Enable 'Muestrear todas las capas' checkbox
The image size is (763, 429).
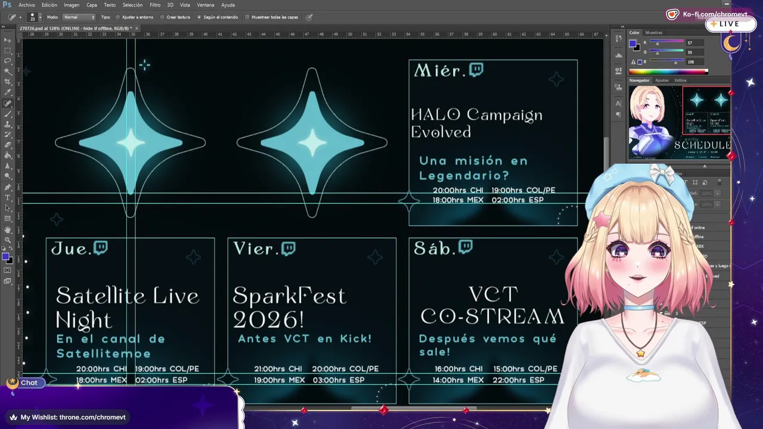coord(272,17)
